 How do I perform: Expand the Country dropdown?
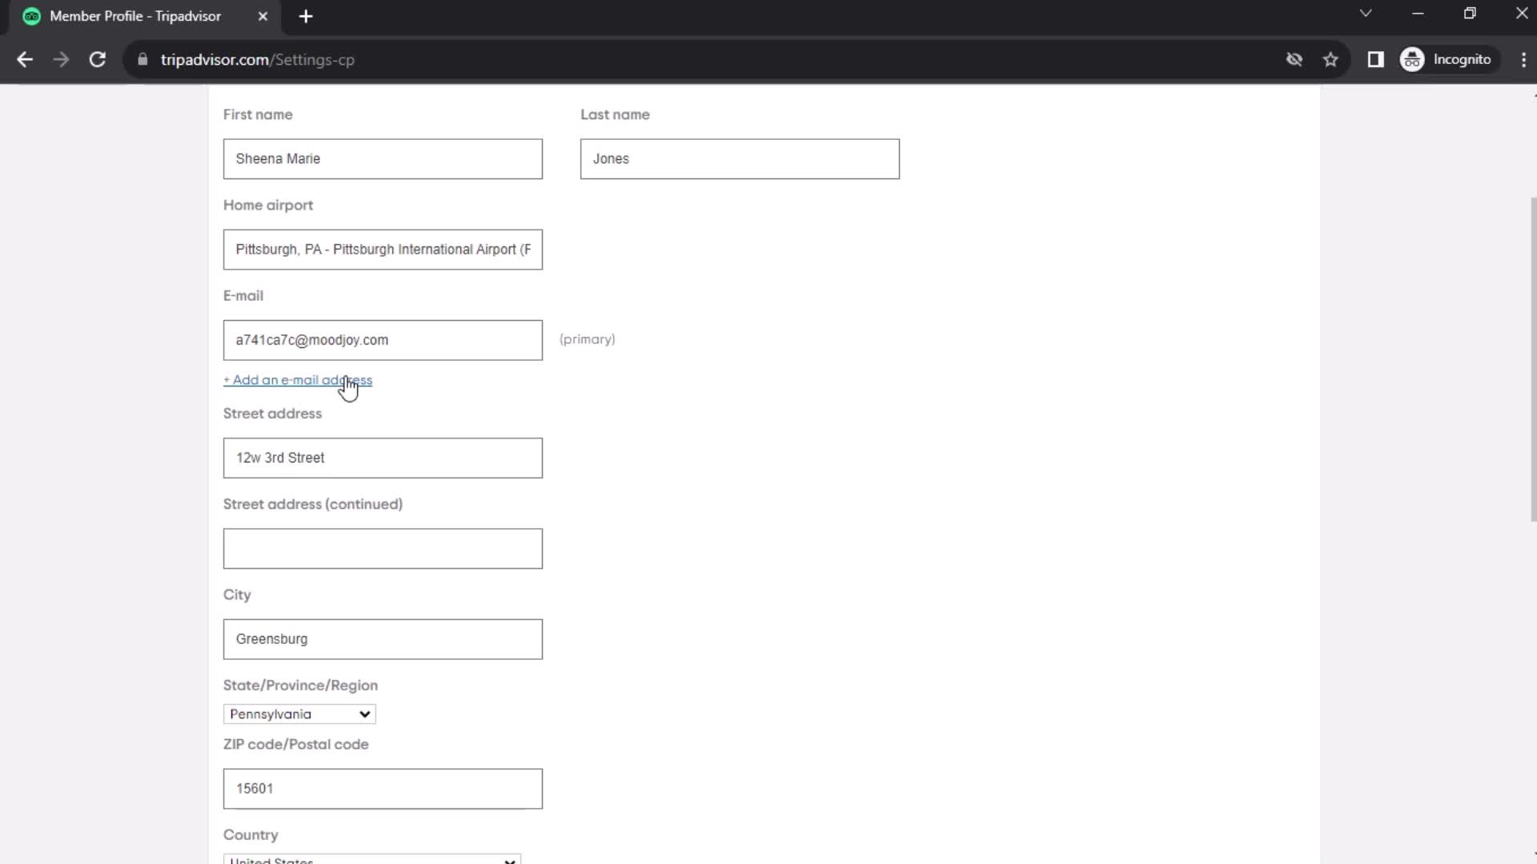509,860
